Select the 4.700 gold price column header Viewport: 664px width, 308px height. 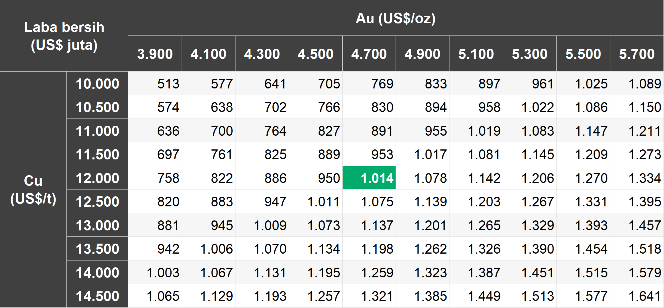(369, 54)
